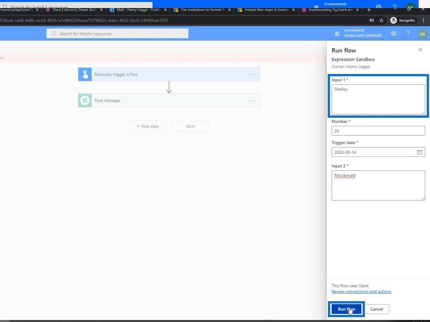The image size is (430, 322).
Task: Add a New step to the flow
Action: point(148,126)
